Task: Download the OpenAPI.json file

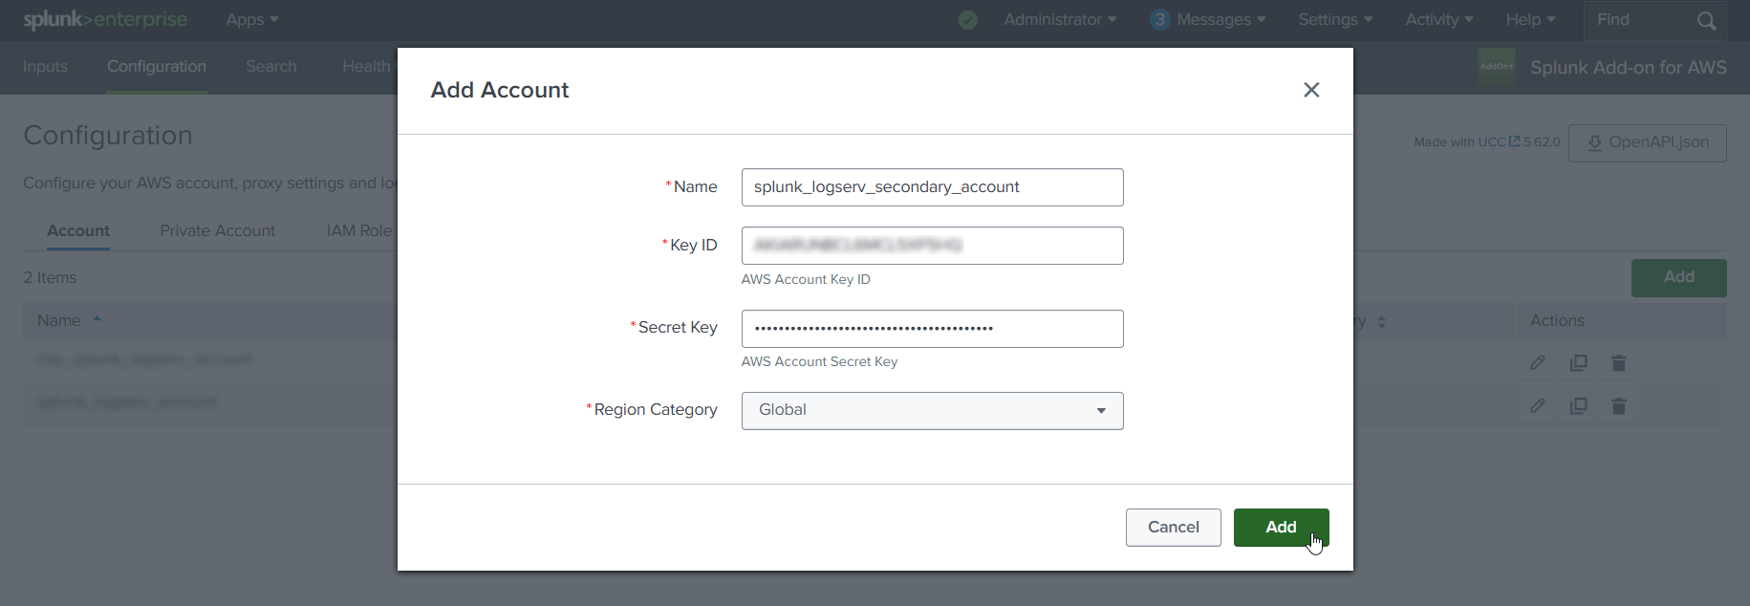Action: click(x=1647, y=143)
